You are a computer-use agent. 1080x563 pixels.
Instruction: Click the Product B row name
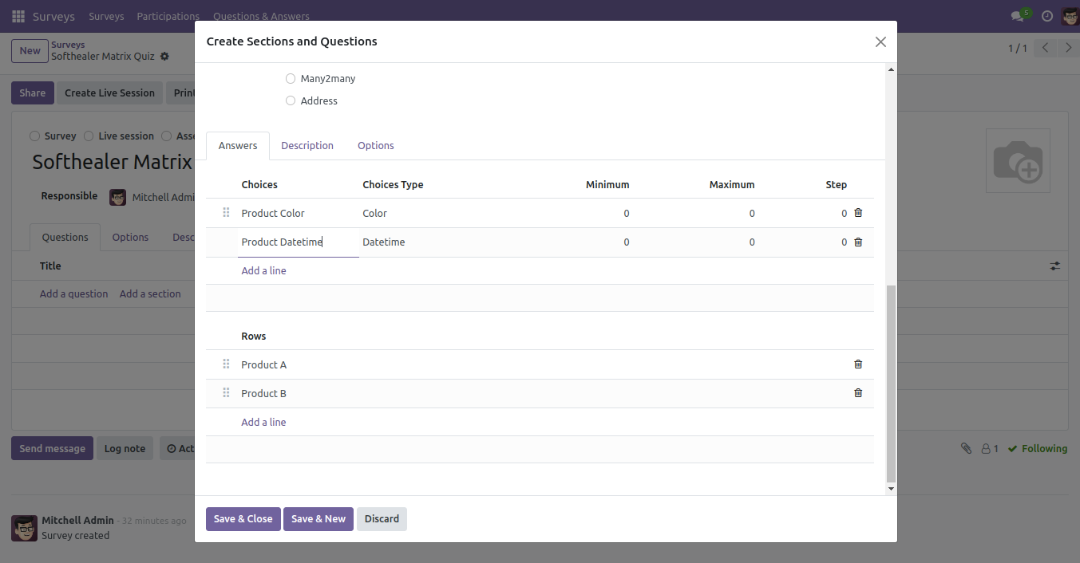264,394
